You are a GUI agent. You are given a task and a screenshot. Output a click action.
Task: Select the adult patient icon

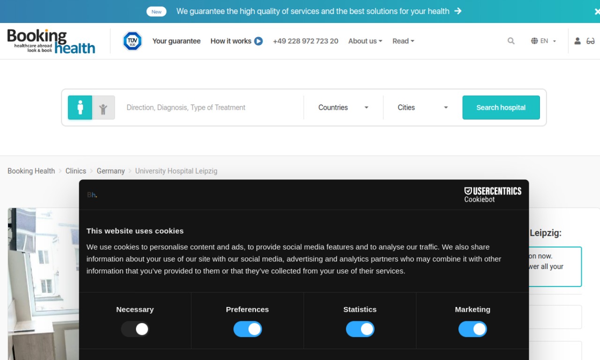click(x=80, y=107)
